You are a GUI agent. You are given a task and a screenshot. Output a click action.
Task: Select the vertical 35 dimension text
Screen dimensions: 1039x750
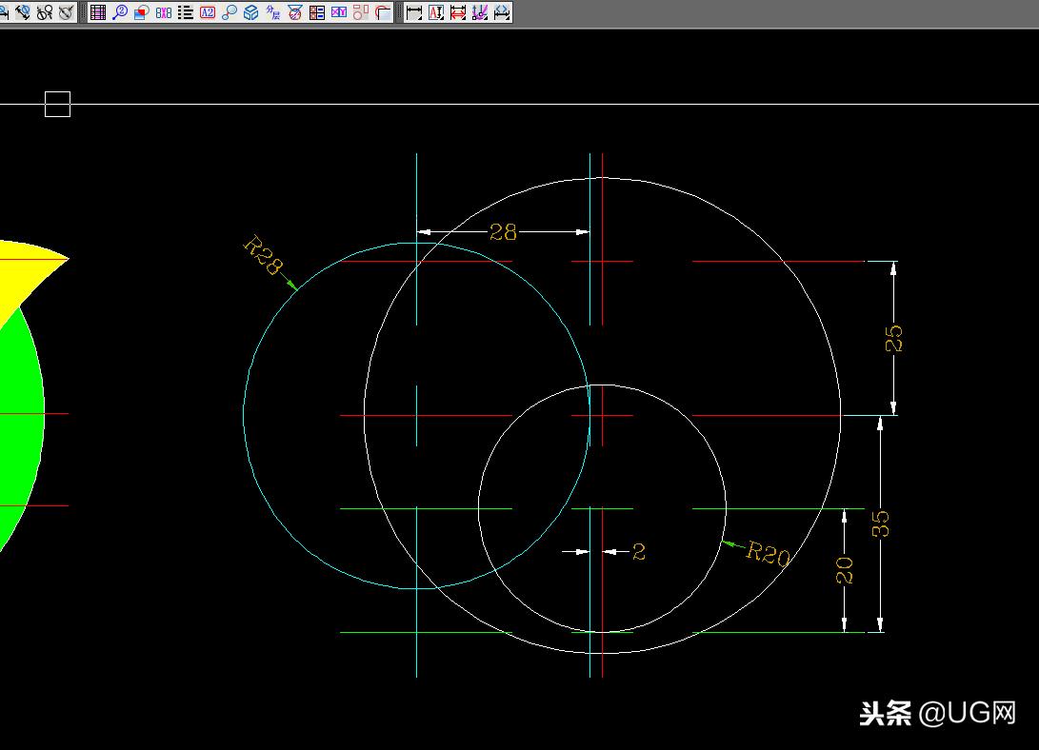coord(880,523)
